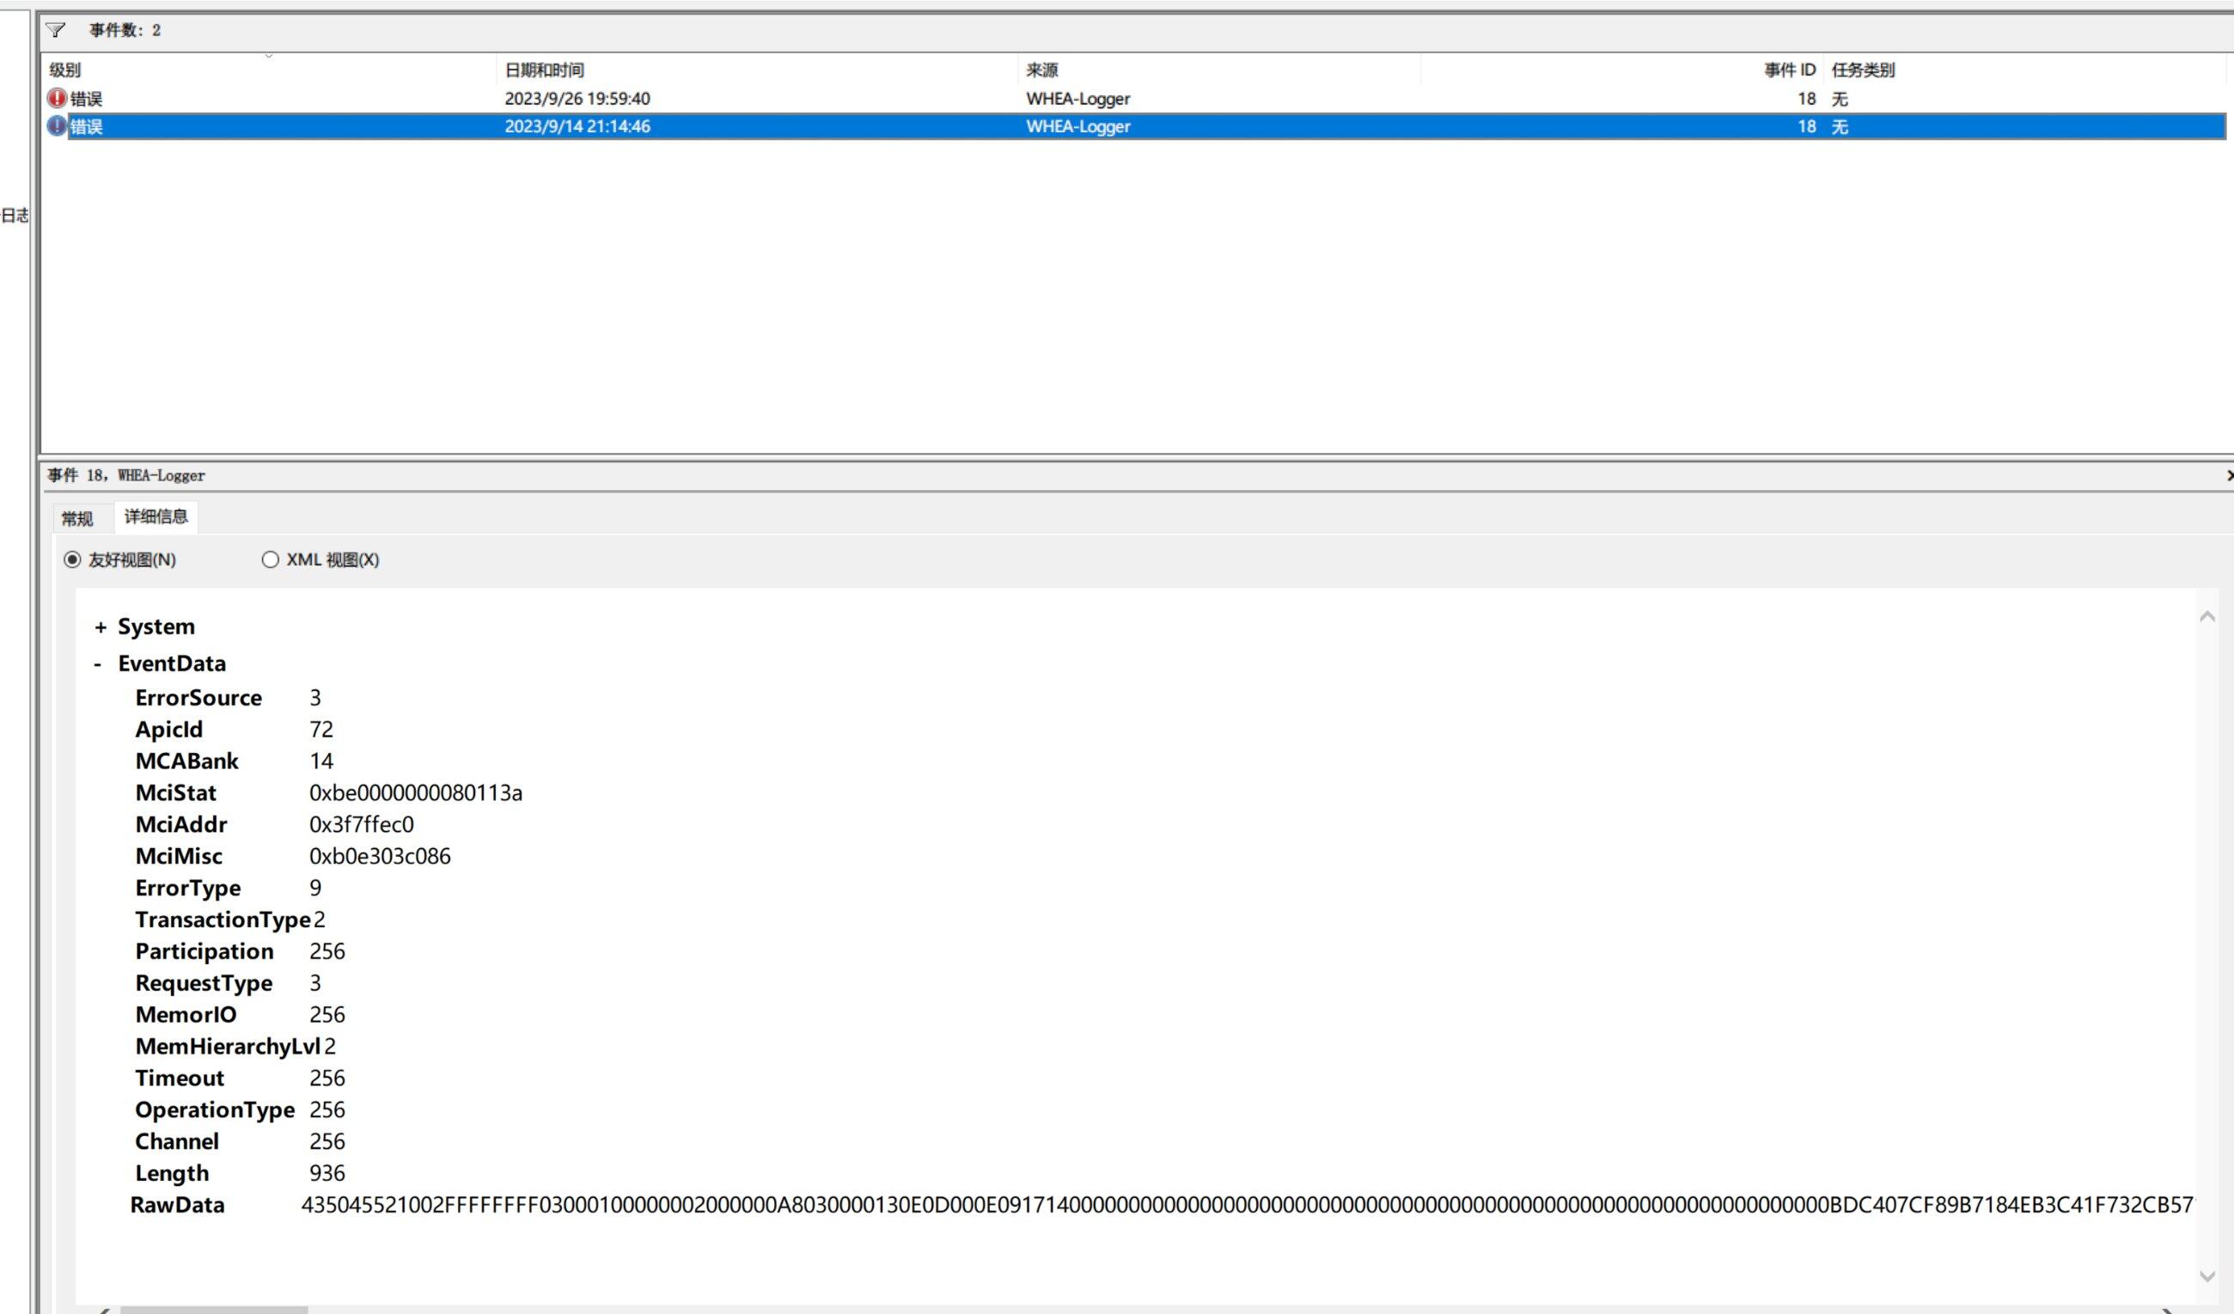Click the details scroll down arrow
This screenshot has height=1314, width=2234.
(2207, 1276)
